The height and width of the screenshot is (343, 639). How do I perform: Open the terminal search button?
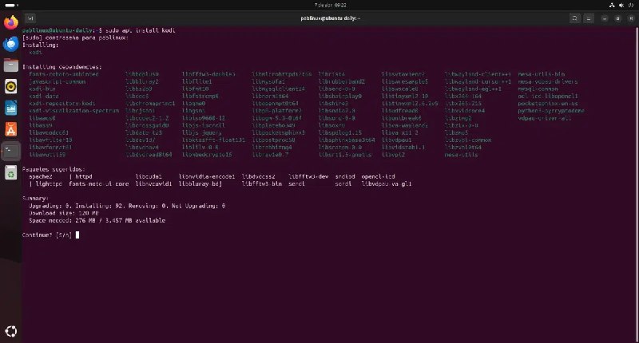point(574,18)
